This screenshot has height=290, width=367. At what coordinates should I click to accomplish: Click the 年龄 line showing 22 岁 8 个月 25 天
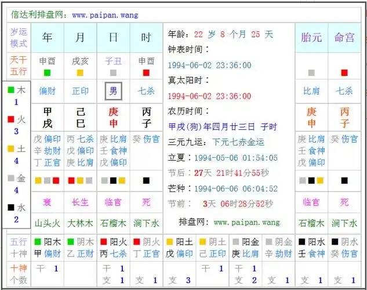tap(220, 34)
